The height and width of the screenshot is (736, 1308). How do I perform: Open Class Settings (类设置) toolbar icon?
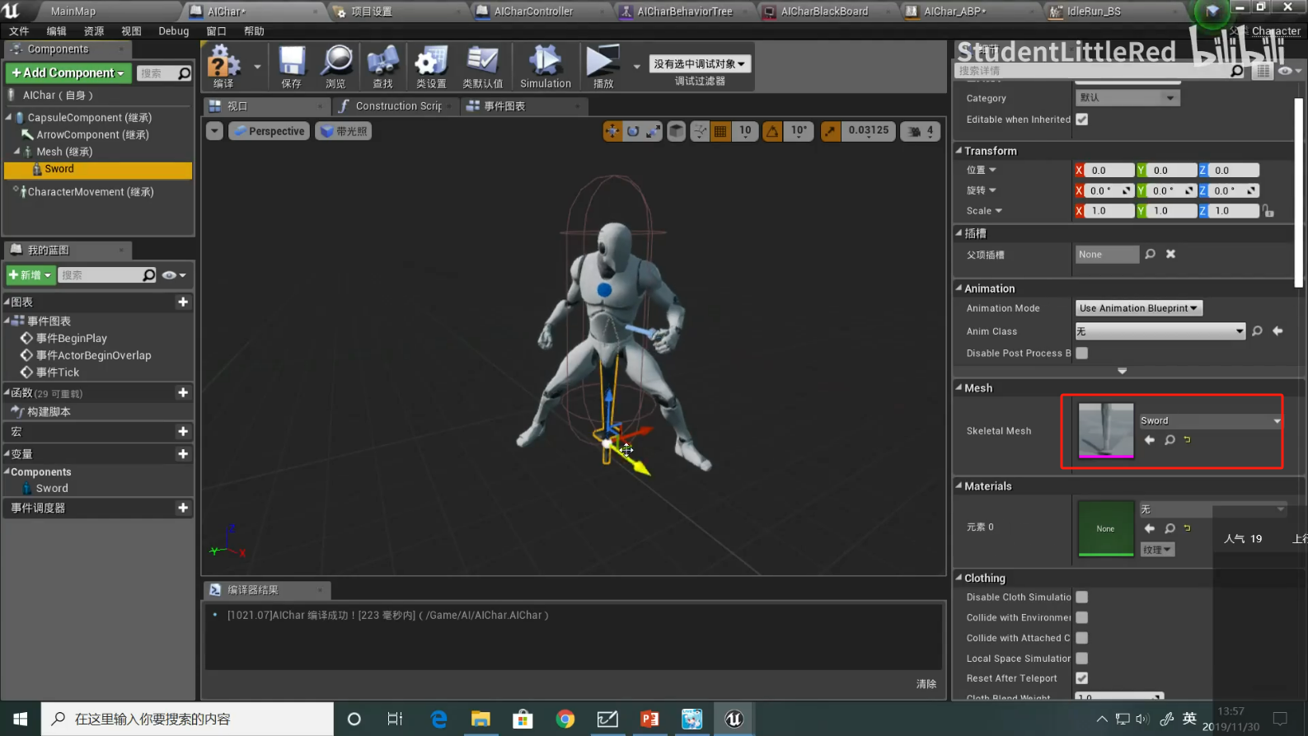(431, 67)
